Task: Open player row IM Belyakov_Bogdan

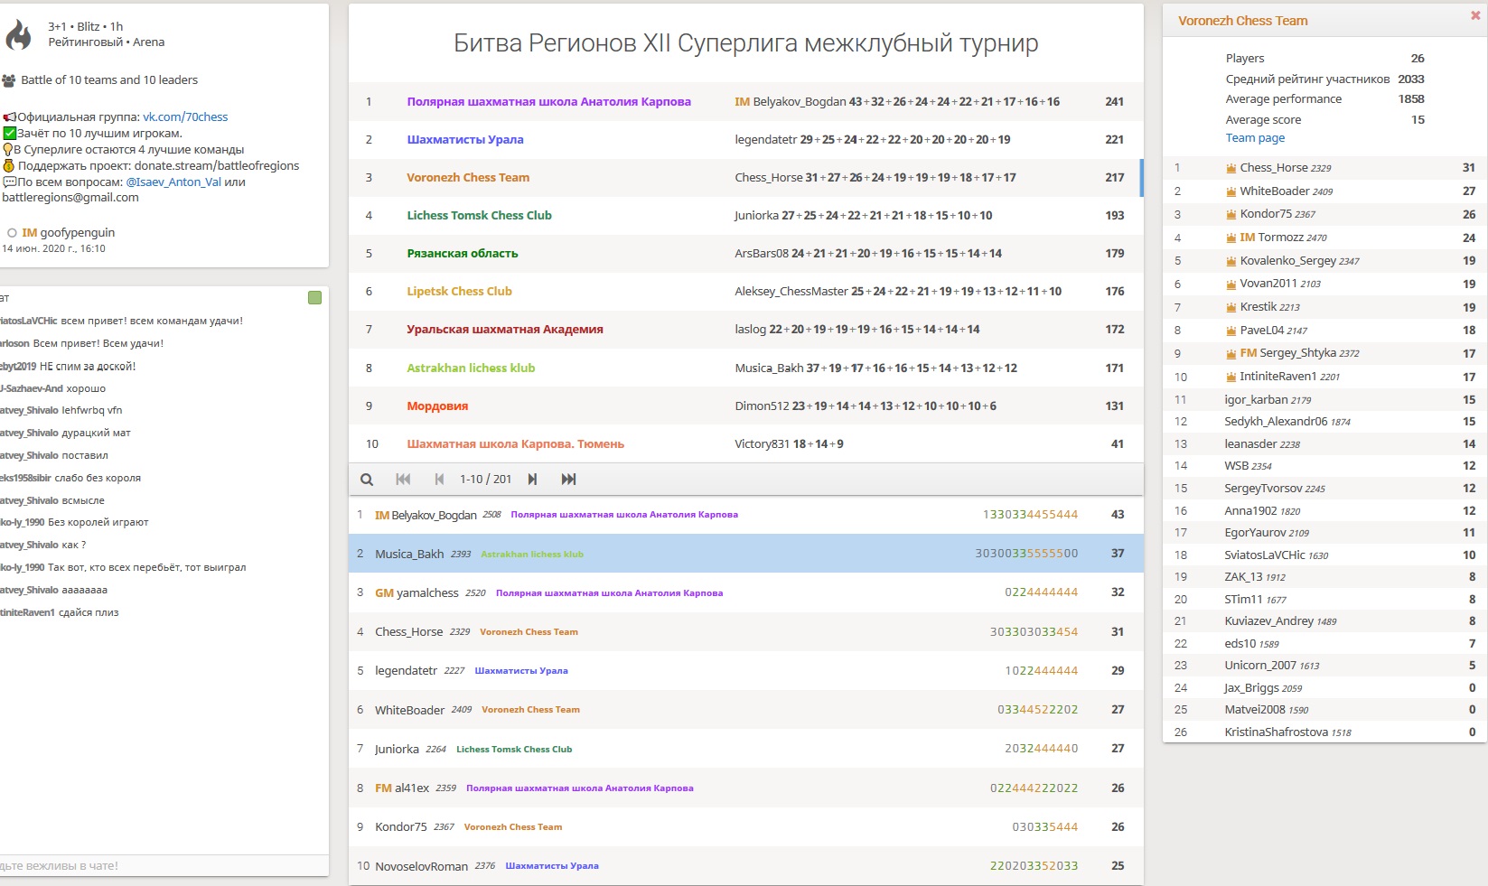Action: click(745, 515)
